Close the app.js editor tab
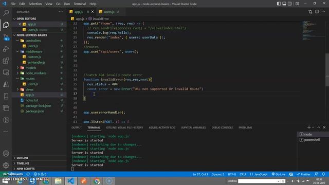The width and height of the screenshot is (329, 185). tap(93, 12)
